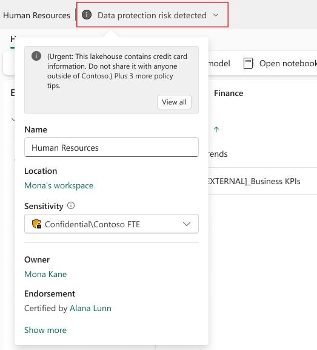The image size is (317, 350).
Task: Click the Open notebook toolbar text
Action: coord(288,63)
